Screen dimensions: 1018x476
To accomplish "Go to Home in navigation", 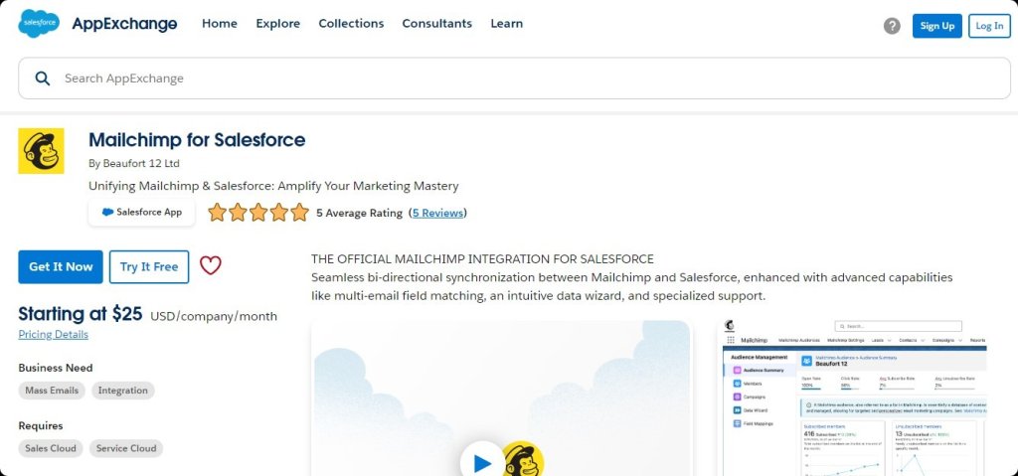I will (x=220, y=24).
